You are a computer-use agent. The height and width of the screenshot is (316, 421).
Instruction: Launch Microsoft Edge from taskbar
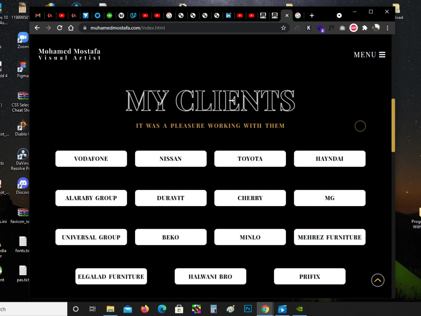162,309
